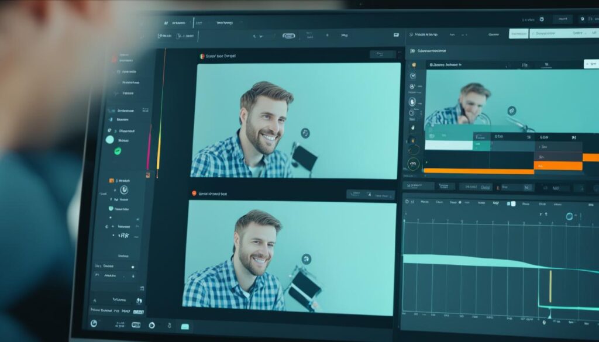This screenshot has width=599, height=342.
Task: Click the footprint icon near sidebar bottom
Action: (139, 300)
